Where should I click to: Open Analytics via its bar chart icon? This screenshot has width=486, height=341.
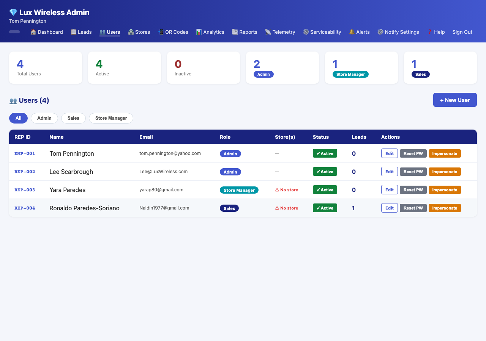pyautogui.click(x=199, y=32)
